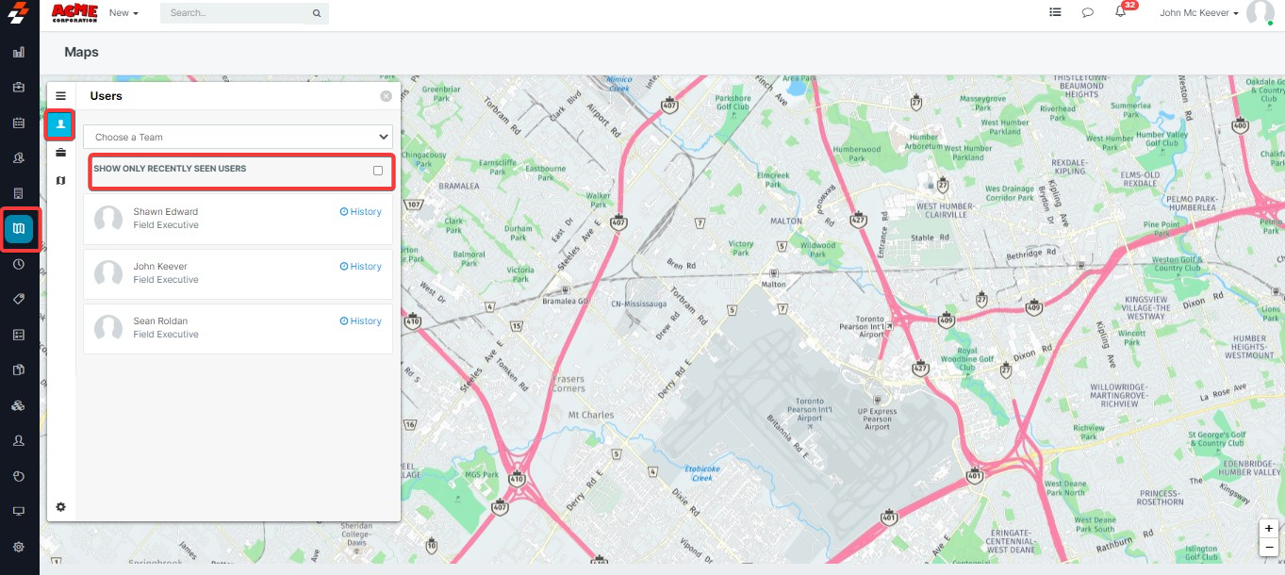Click Toronto Pearson Int'l Airport map label
This screenshot has width=1285, height=575.
(x=810, y=409)
